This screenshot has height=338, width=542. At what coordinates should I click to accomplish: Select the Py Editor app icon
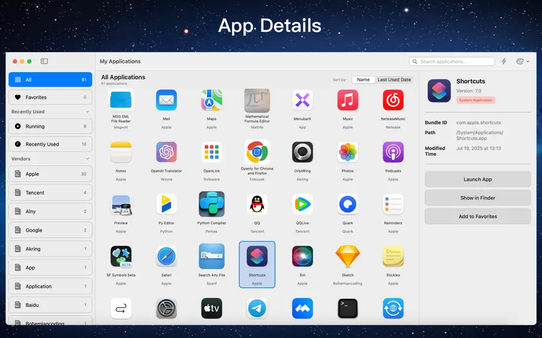(166, 204)
